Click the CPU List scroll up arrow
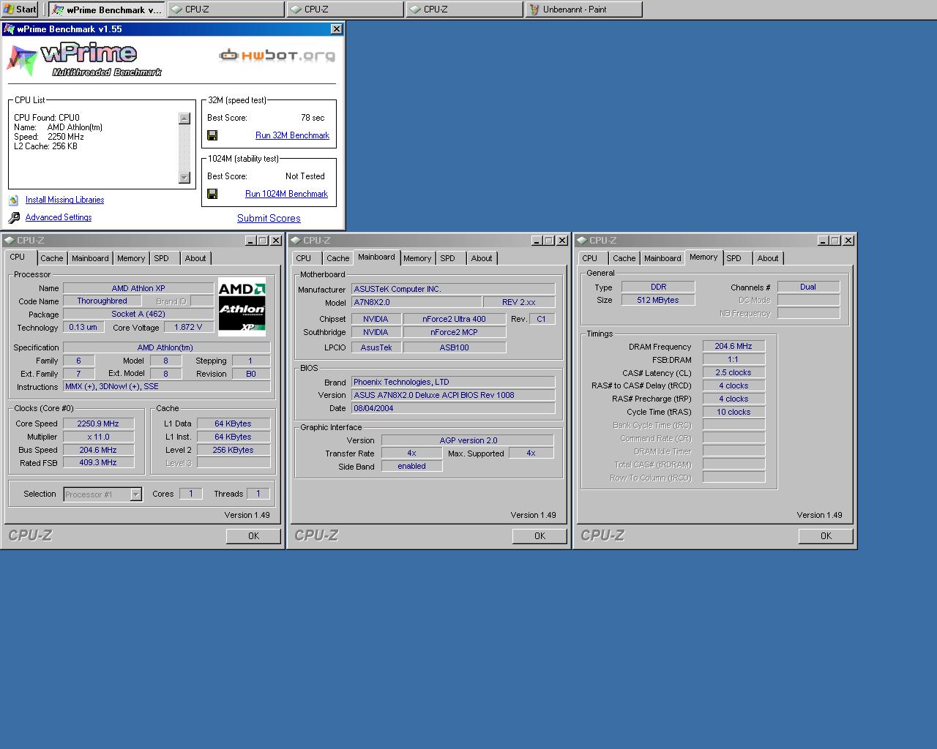 tap(184, 118)
